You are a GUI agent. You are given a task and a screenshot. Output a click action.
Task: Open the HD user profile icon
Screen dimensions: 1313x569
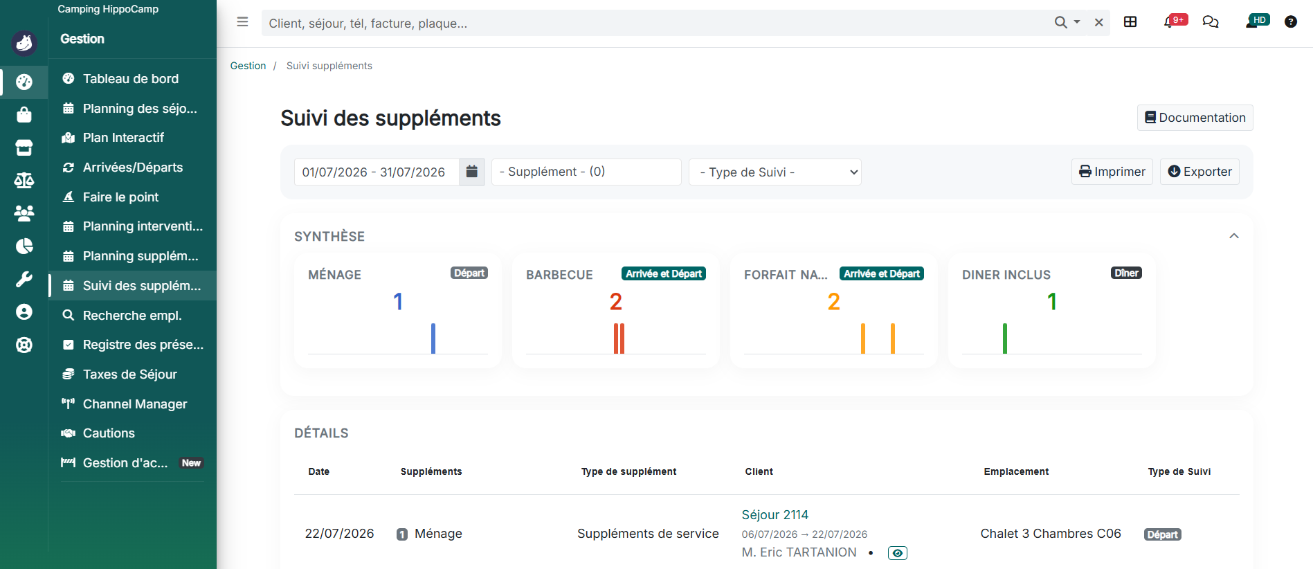(1258, 21)
